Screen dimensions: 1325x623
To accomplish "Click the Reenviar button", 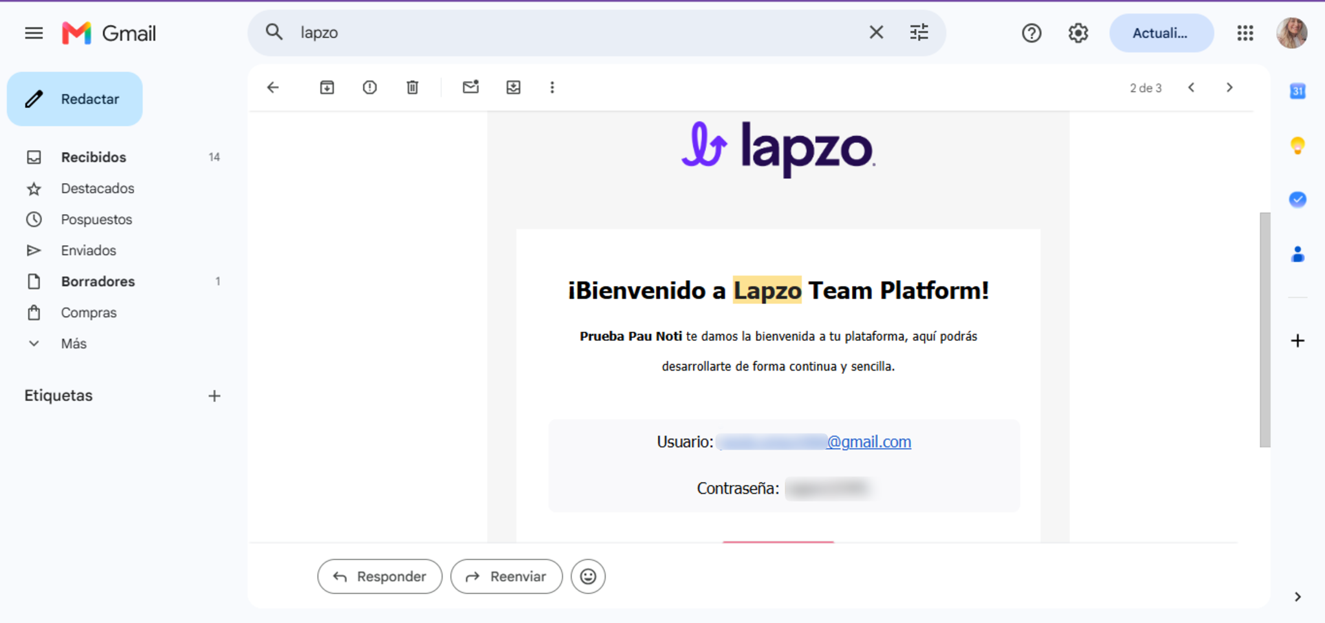I will 507,576.
